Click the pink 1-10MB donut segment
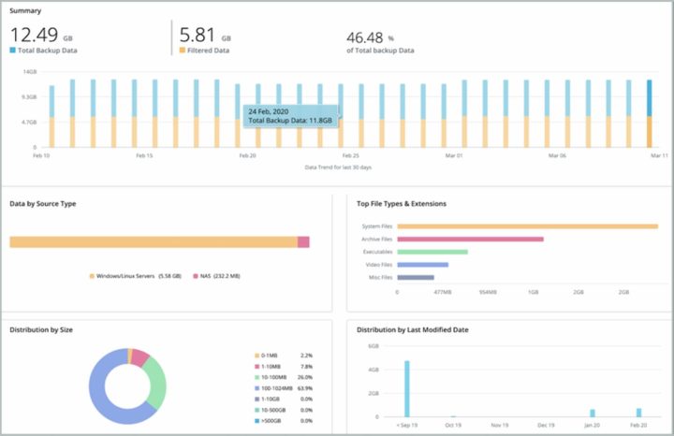 (x=139, y=357)
